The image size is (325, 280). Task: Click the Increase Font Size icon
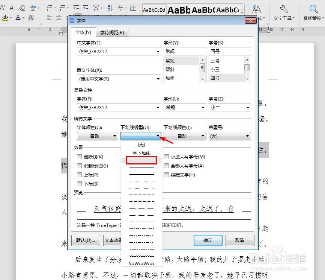3,7
